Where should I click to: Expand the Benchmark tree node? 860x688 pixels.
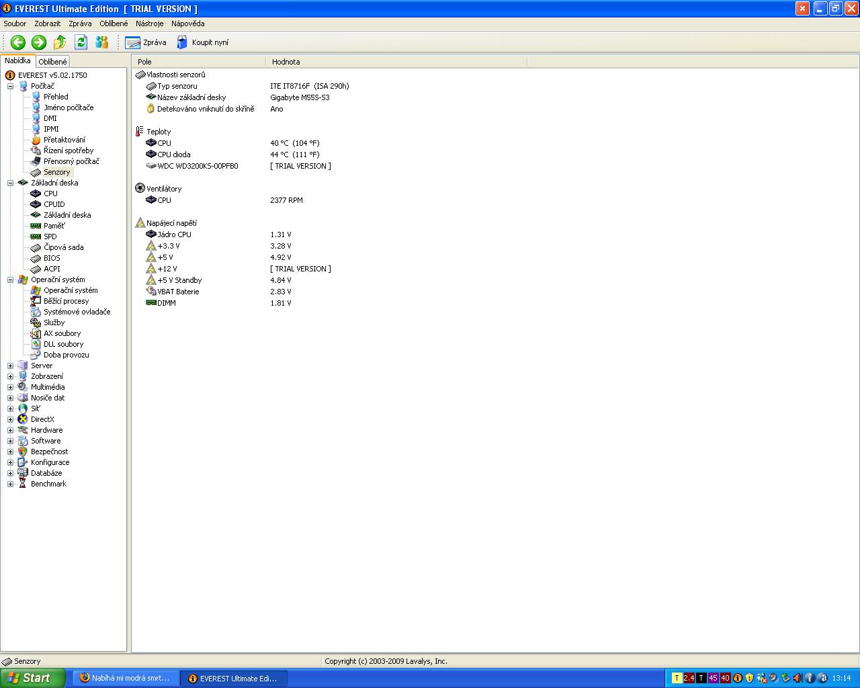[x=10, y=484]
